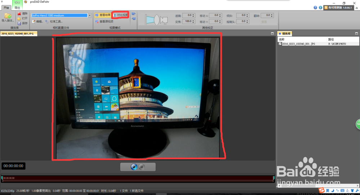Click the media library horizontal scrollbar
Image resolution: width=360 pixels, height=195 pixels.
(x=318, y=186)
